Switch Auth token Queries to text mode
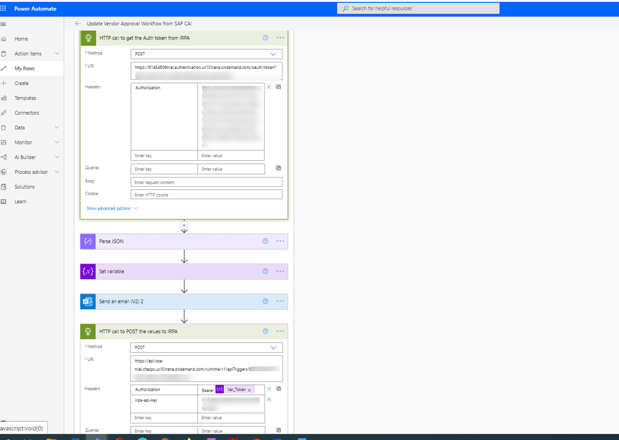 [x=278, y=168]
